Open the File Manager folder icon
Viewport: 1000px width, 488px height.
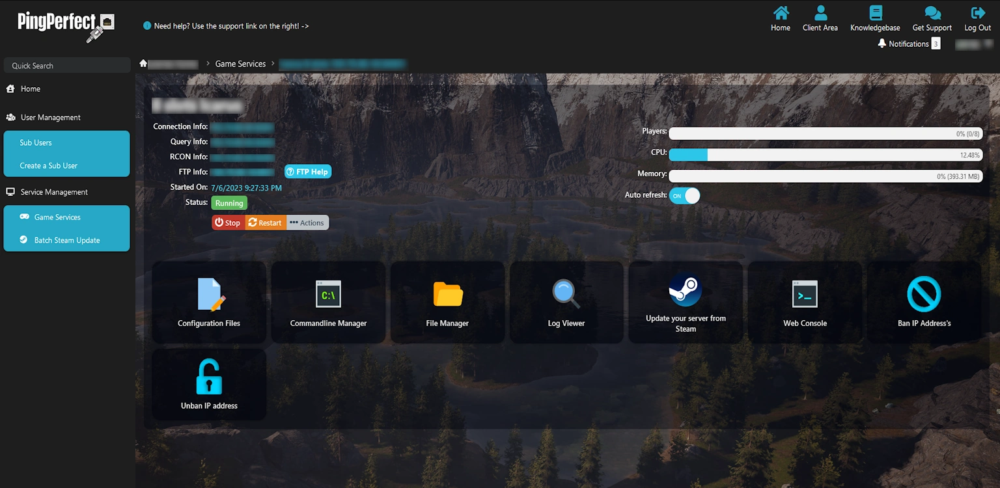447,294
